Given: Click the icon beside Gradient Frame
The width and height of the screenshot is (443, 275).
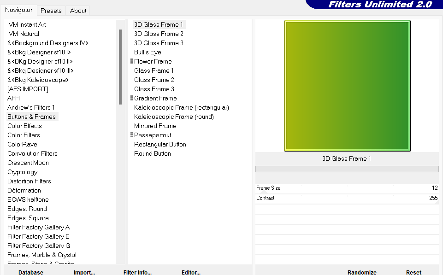Looking at the screenshot, I should 131,98.
